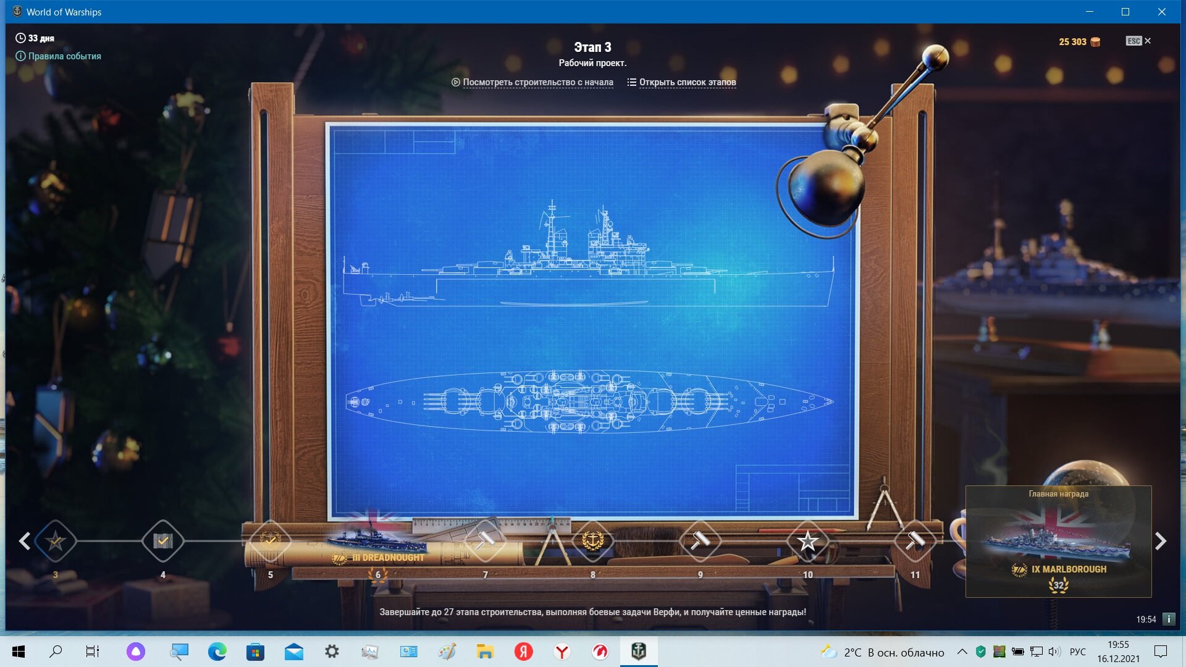Close the shipyard screen with ESC button

(x=1138, y=41)
